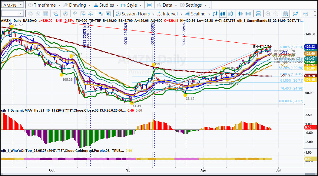Viewport: 318px width, 176px height.
Task: Click the linked nodes study icon
Action: [91, 14]
